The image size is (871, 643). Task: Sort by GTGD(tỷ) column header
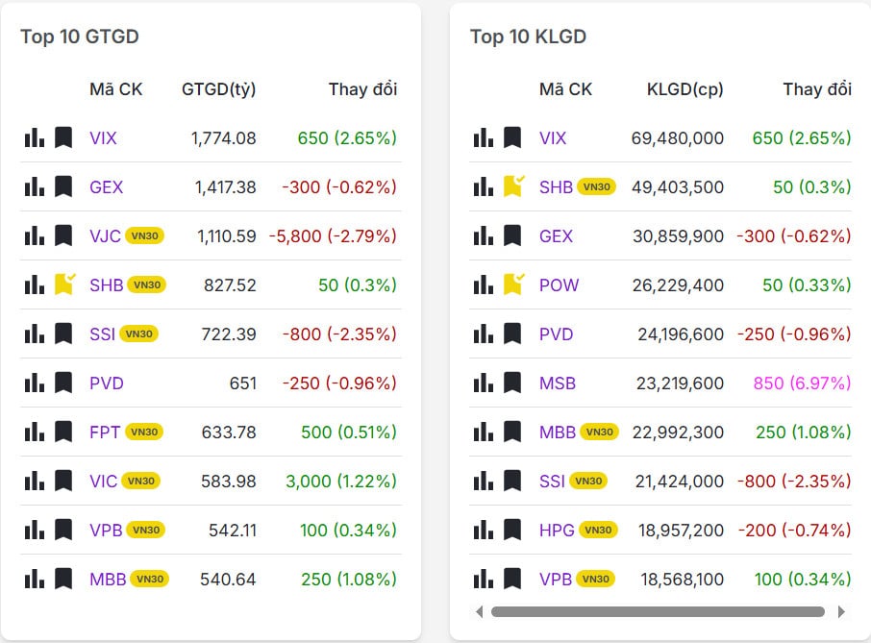[218, 89]
